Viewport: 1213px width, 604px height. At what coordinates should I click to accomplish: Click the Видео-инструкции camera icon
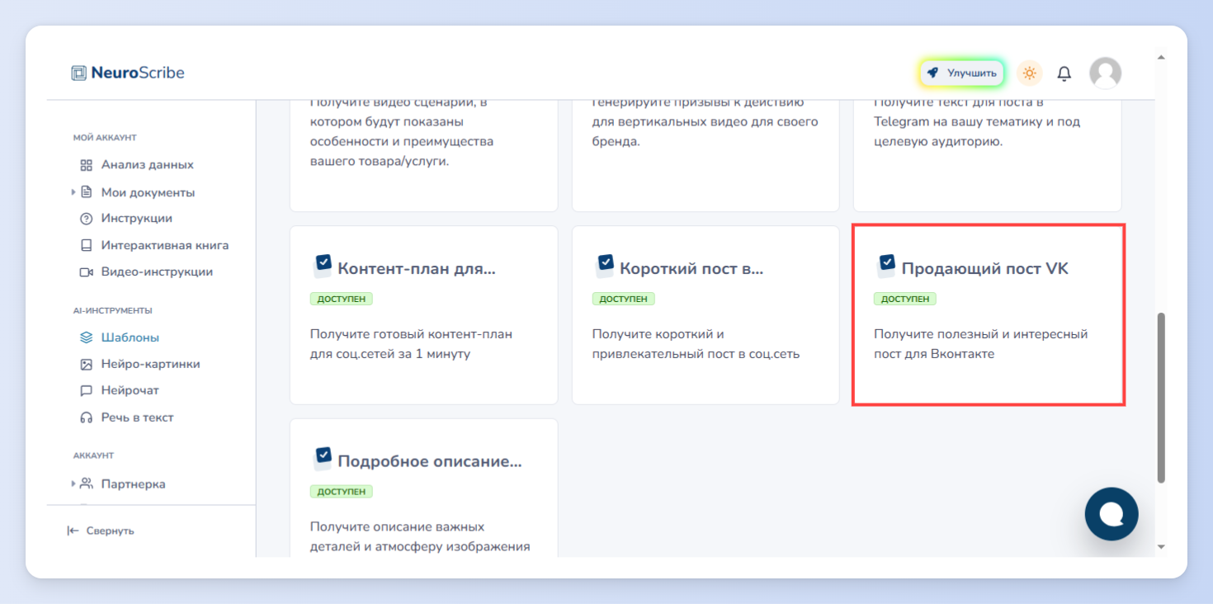[86, 271]
